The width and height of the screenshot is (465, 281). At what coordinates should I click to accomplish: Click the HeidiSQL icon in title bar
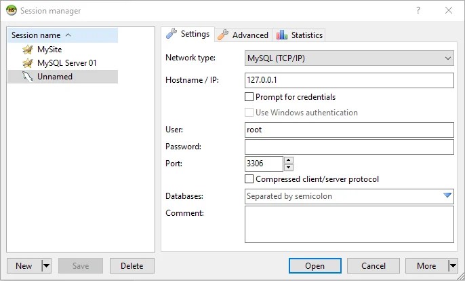[x=12, y=10]
